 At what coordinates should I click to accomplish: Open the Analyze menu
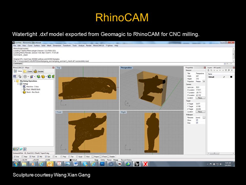(x=81, y=46)
